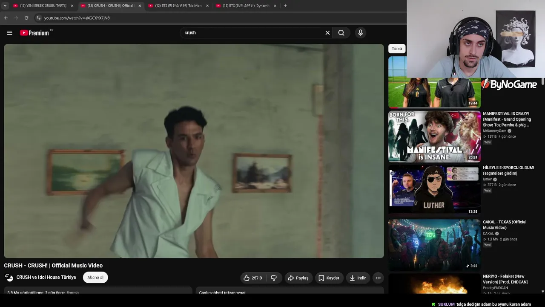545x307 pixels.
Task: Close the 'CRUSH - CRUSH! | Official' tab
Action: click(140, 6)
